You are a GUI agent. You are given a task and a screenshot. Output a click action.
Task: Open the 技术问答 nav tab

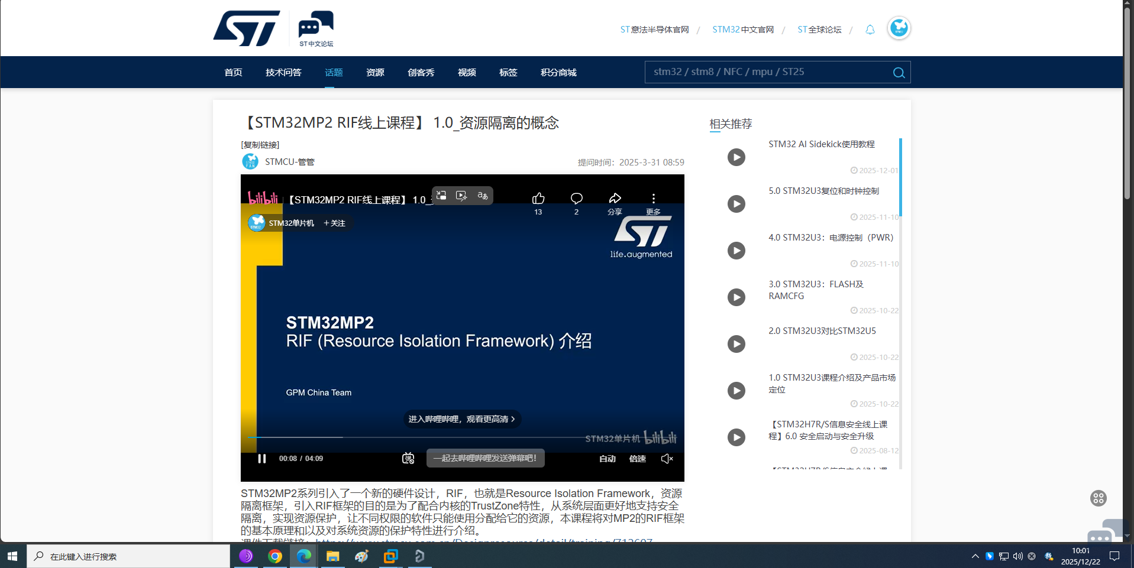click(x=283, y=72)
